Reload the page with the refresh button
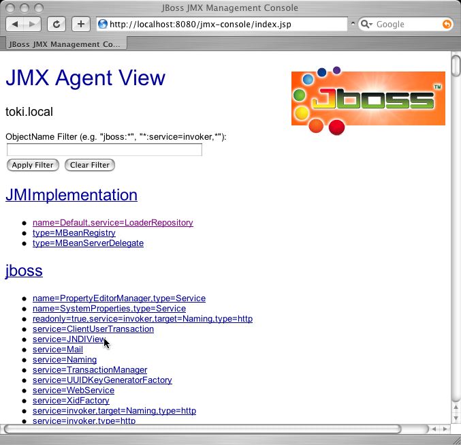461x445 pixels. point(56,24)
